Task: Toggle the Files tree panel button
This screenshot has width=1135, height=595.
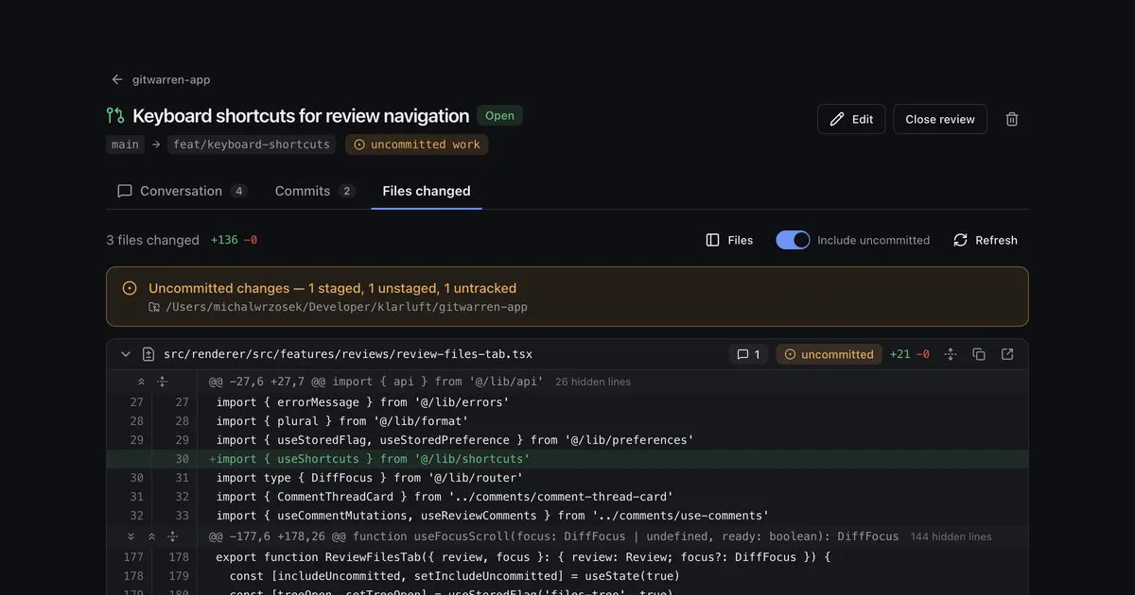Action: (729, 240)
